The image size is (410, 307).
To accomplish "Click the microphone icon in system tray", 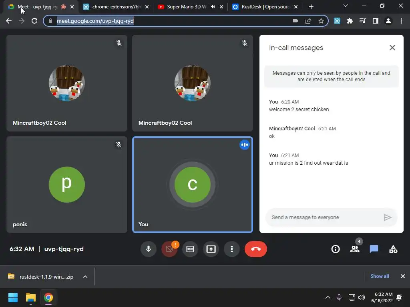I will point(339,297).
